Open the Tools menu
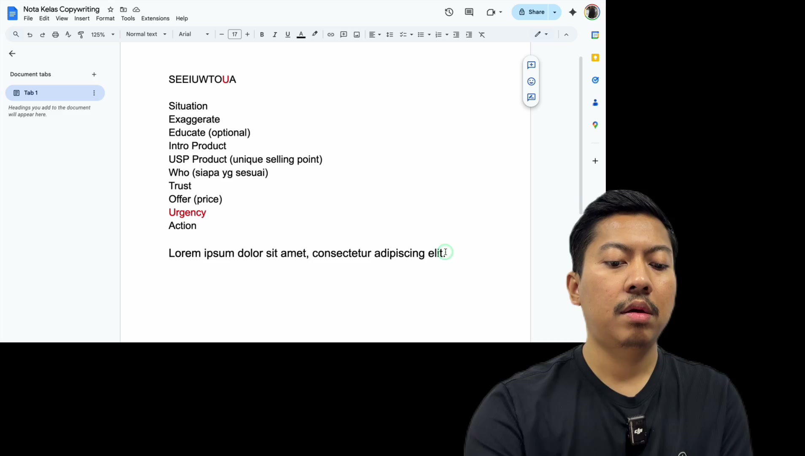This screenshot has height=456, width=805. [128, 19]
